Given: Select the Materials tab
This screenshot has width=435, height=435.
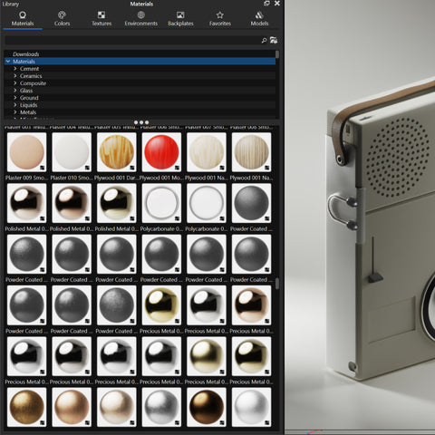Looking at the screenshot, I should click(x=23, y=19).
